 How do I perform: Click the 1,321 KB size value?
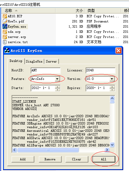(x=76, y=26)
